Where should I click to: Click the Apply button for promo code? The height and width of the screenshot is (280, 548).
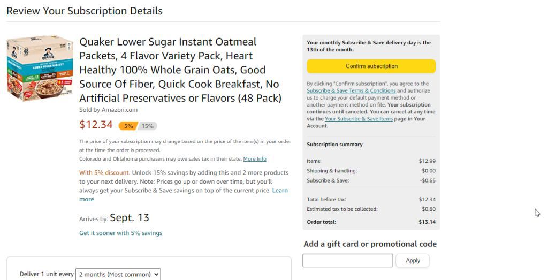click(413, 260)
